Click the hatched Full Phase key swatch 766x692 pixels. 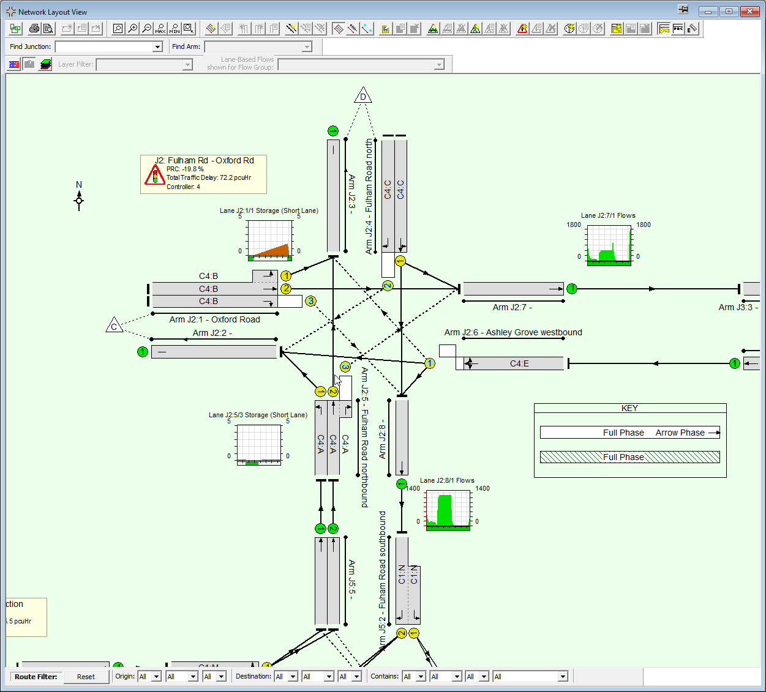(x=629, y=457)
